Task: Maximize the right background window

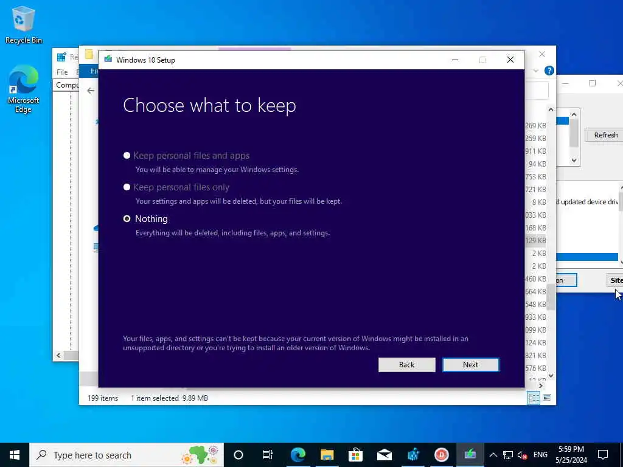Action: (593, 83)
